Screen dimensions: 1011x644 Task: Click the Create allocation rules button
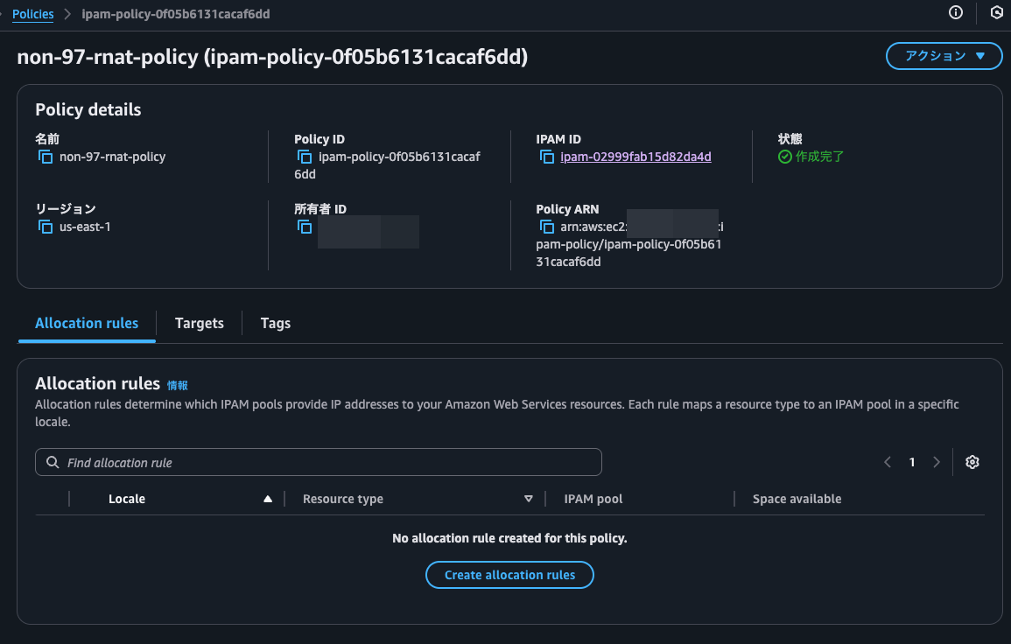(x=509, y=575)
